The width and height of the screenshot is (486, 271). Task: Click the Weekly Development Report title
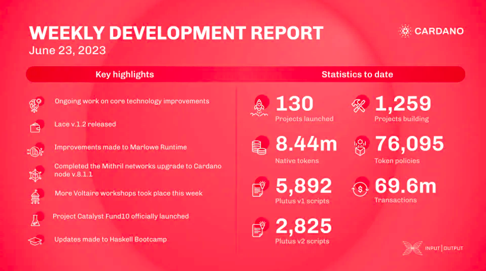click(x=176, y=33)
